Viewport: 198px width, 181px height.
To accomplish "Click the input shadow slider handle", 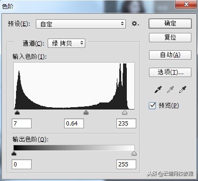I will click(x=17, y=112).
